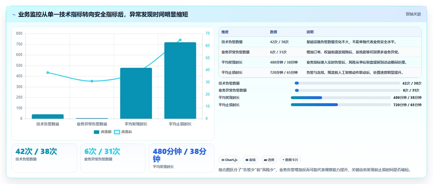Click the 业务异常告警数量 table row label
The image size is (433, 184).
236,52
